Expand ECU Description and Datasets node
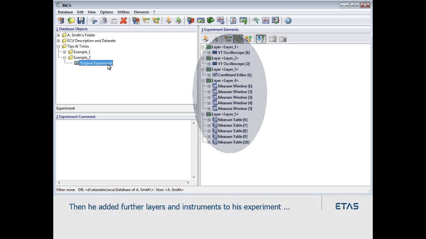426x239 pixels. [x=59, y=41]
